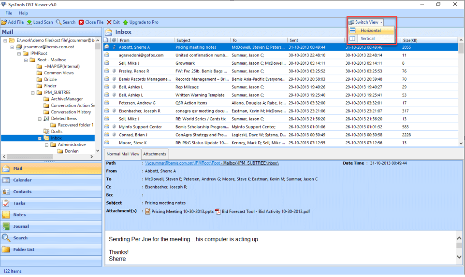This screenshot has height=277, width=465.
Task: Click the Close File red icon
Action: point(81,22)
